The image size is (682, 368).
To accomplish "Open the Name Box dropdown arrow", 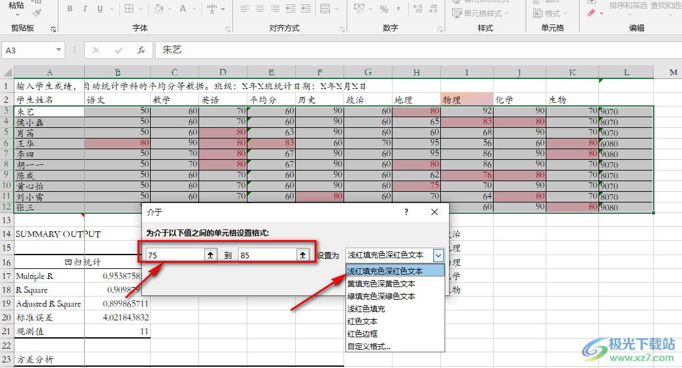I will 58,50.
